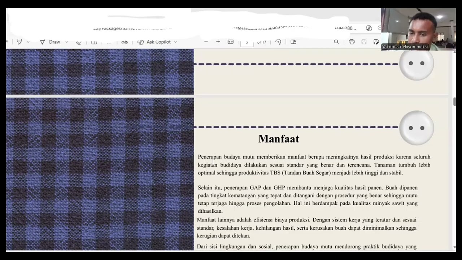
Task: Select the Highlight tool in PDF toolbar
Action: [x=19, y=42]
